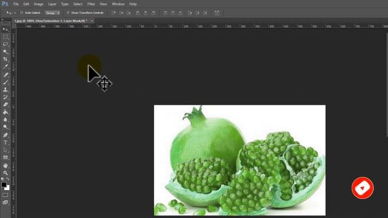Expand the toolbox double-arrow toggle
The image size is (388, 218).
pyautogui.click(x=2, y=19)
